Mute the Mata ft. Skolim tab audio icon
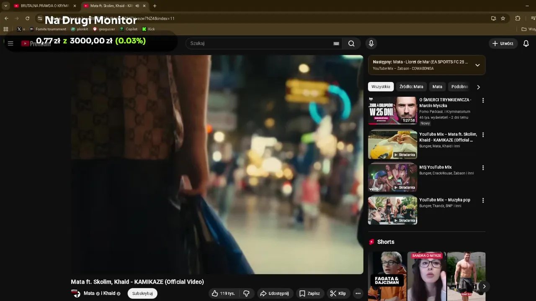 [137, 6]
